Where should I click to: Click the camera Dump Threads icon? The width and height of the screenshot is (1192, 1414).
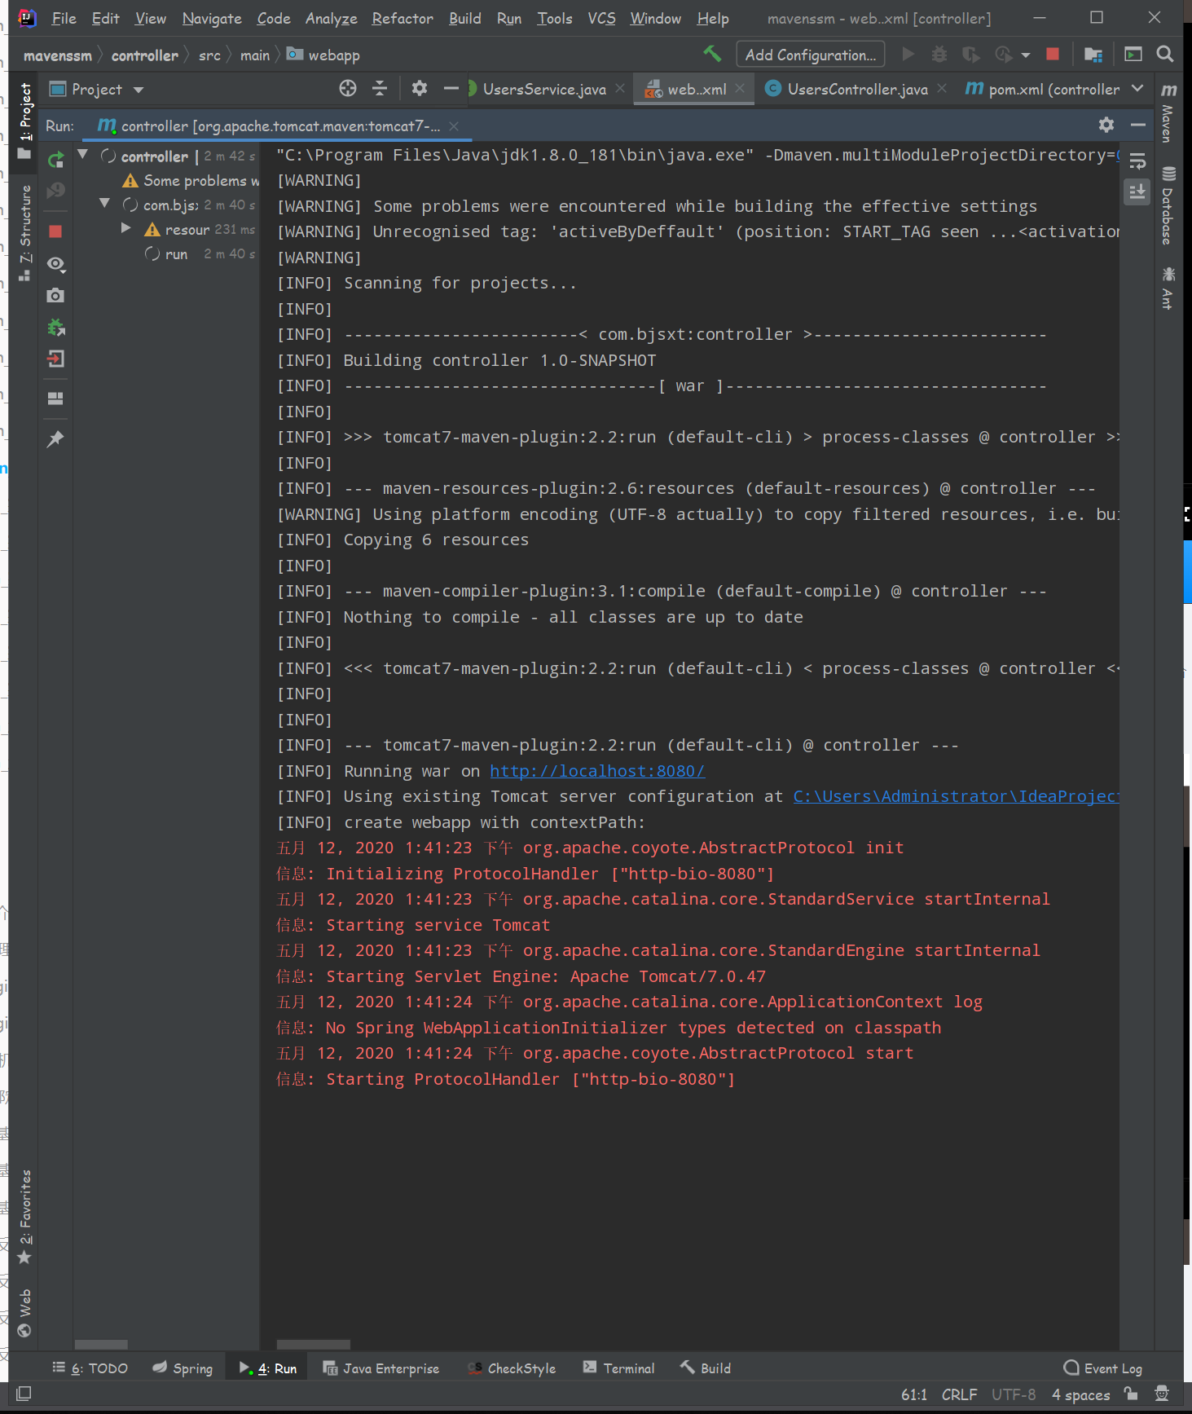[x=55, y=295]
